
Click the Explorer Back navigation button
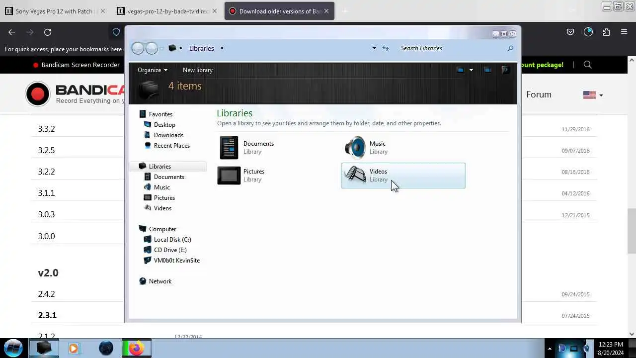coord(138,48)
